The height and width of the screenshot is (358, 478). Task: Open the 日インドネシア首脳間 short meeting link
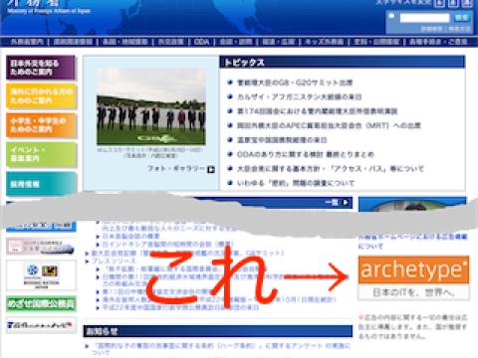click(168, 245)
